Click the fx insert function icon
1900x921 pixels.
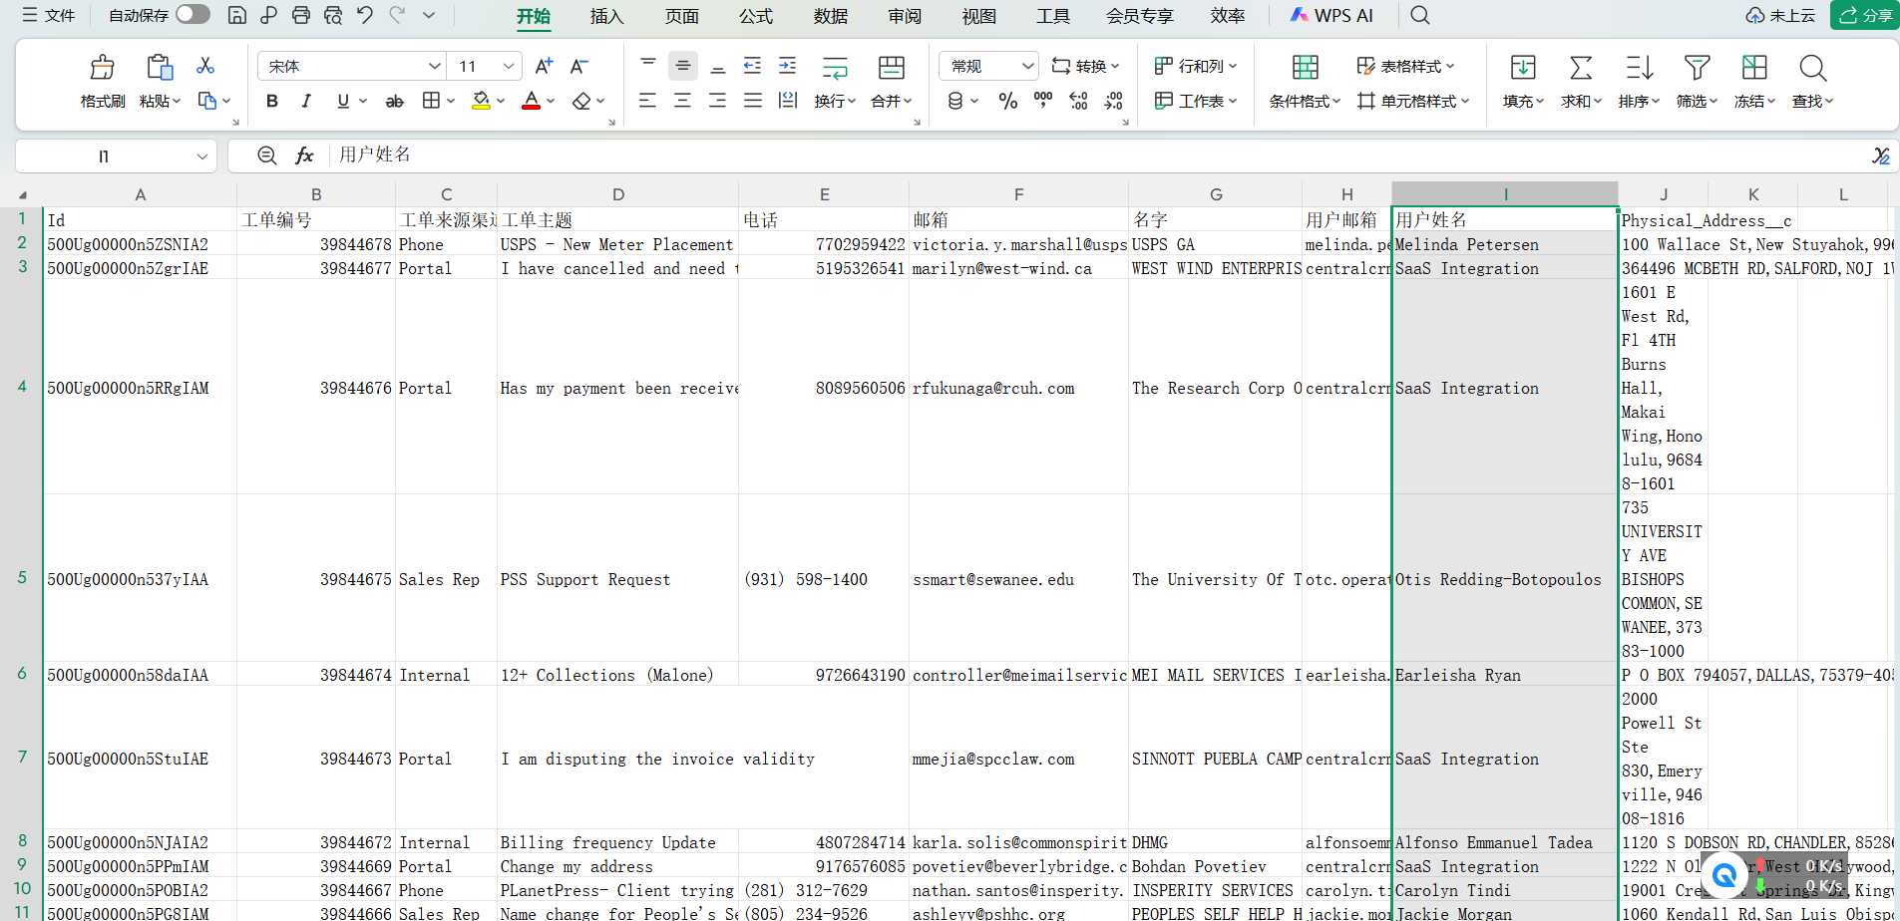click(304, 155)
